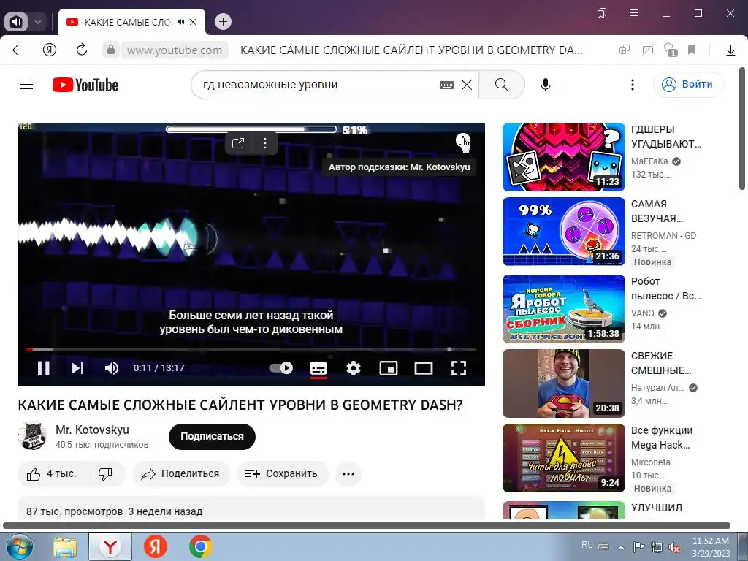
Task: Click the horizontal page scrollbar
Action: coord(367,525)
